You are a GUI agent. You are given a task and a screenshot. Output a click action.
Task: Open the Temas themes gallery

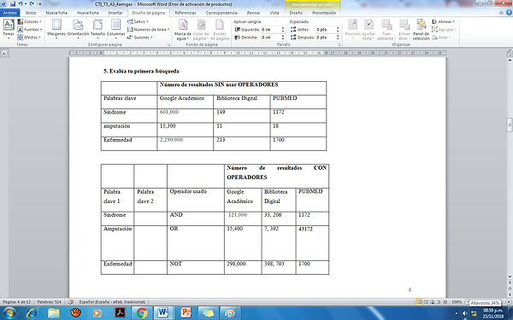[x=9, y=29]
